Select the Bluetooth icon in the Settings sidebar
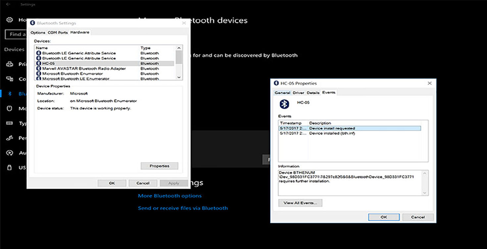This screenshot has width=487, height=249. (10, 94)
